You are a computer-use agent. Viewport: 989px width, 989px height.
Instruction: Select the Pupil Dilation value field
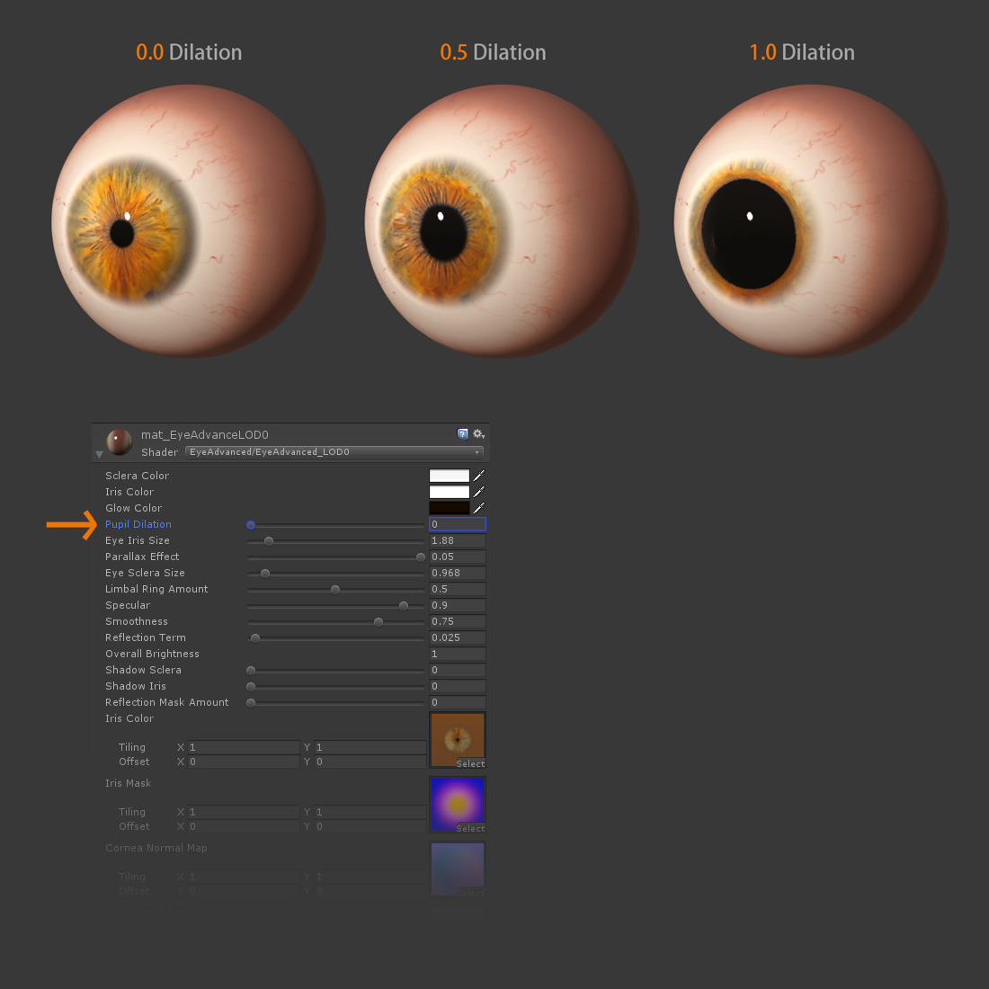456,524
